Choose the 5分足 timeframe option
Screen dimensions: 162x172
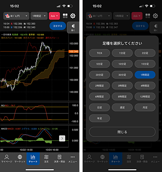click(99, 64)
